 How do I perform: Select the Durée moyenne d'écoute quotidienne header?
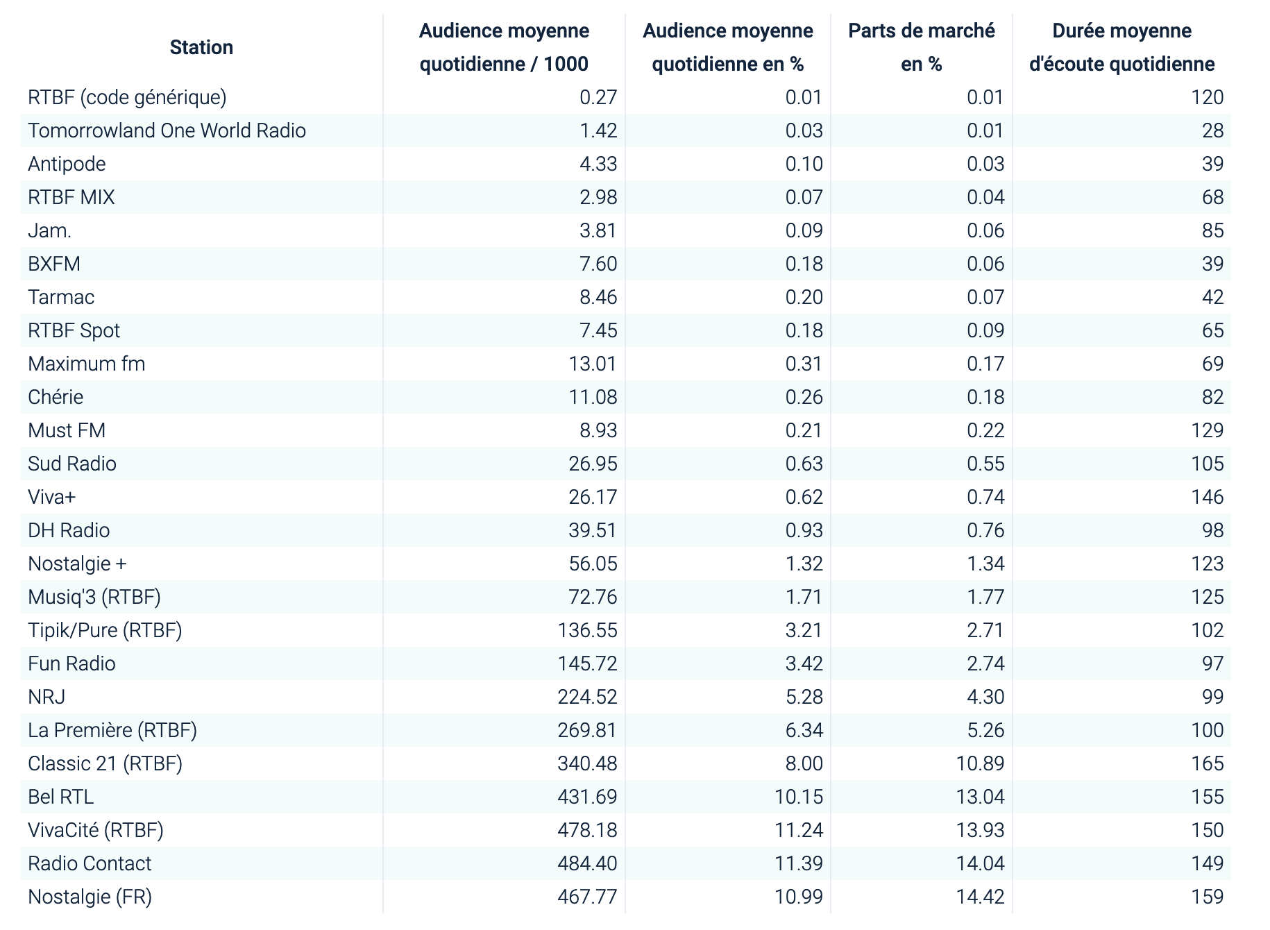click(1121, 47)
